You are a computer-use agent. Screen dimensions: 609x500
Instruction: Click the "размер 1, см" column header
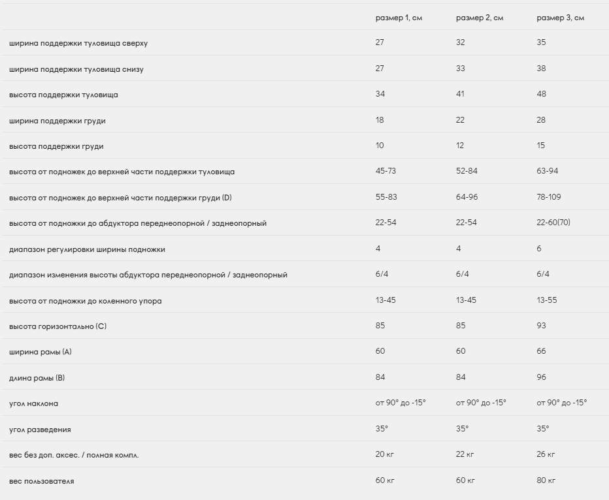point(399,18)
